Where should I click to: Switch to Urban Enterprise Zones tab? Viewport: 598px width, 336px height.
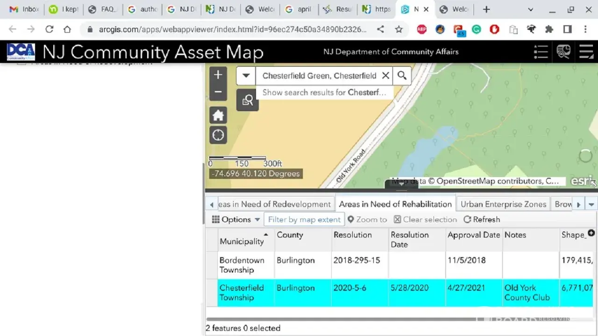tap(503, 204)
